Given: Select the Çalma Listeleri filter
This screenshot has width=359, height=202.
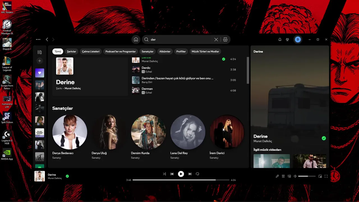Looking at the screenshot, I should [91, 51].
